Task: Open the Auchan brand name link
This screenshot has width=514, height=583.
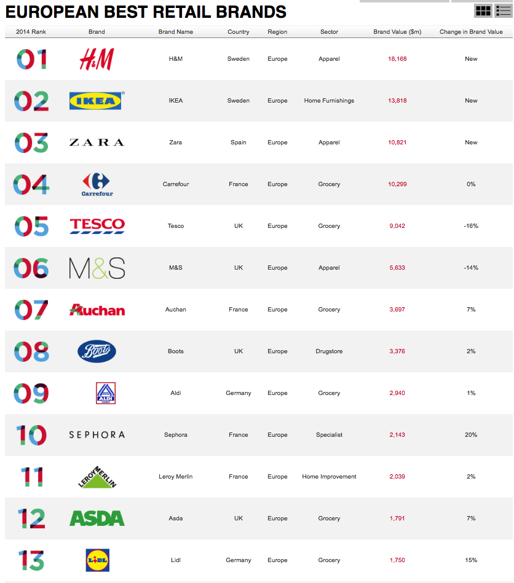Action: pyautogui.click(x=176, y=310)
